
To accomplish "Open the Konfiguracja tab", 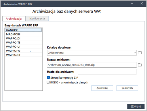I will [37, 18].
